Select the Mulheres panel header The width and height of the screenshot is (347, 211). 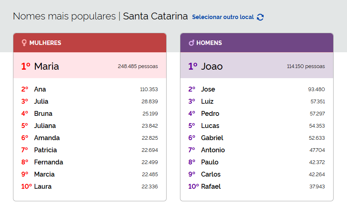[x=90, y=43]
